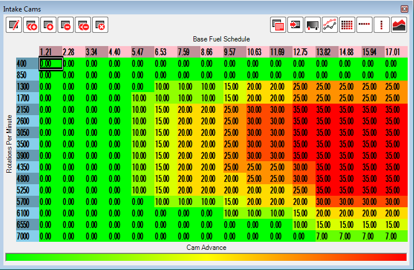Screen dimensions: 414x270
Task: Select the 35.00 cell at 2150 RPM, 12.75
Action: [304, 109]
